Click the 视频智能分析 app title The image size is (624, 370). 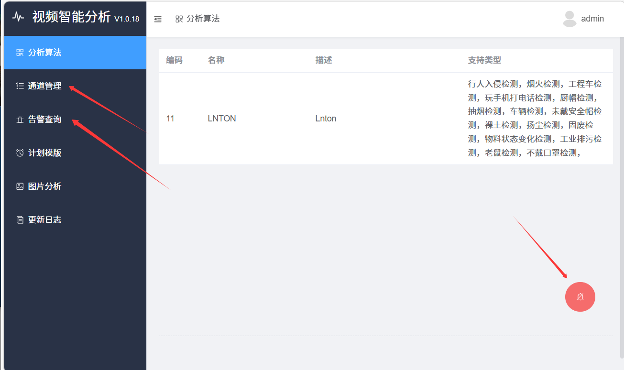coord(71,17)
